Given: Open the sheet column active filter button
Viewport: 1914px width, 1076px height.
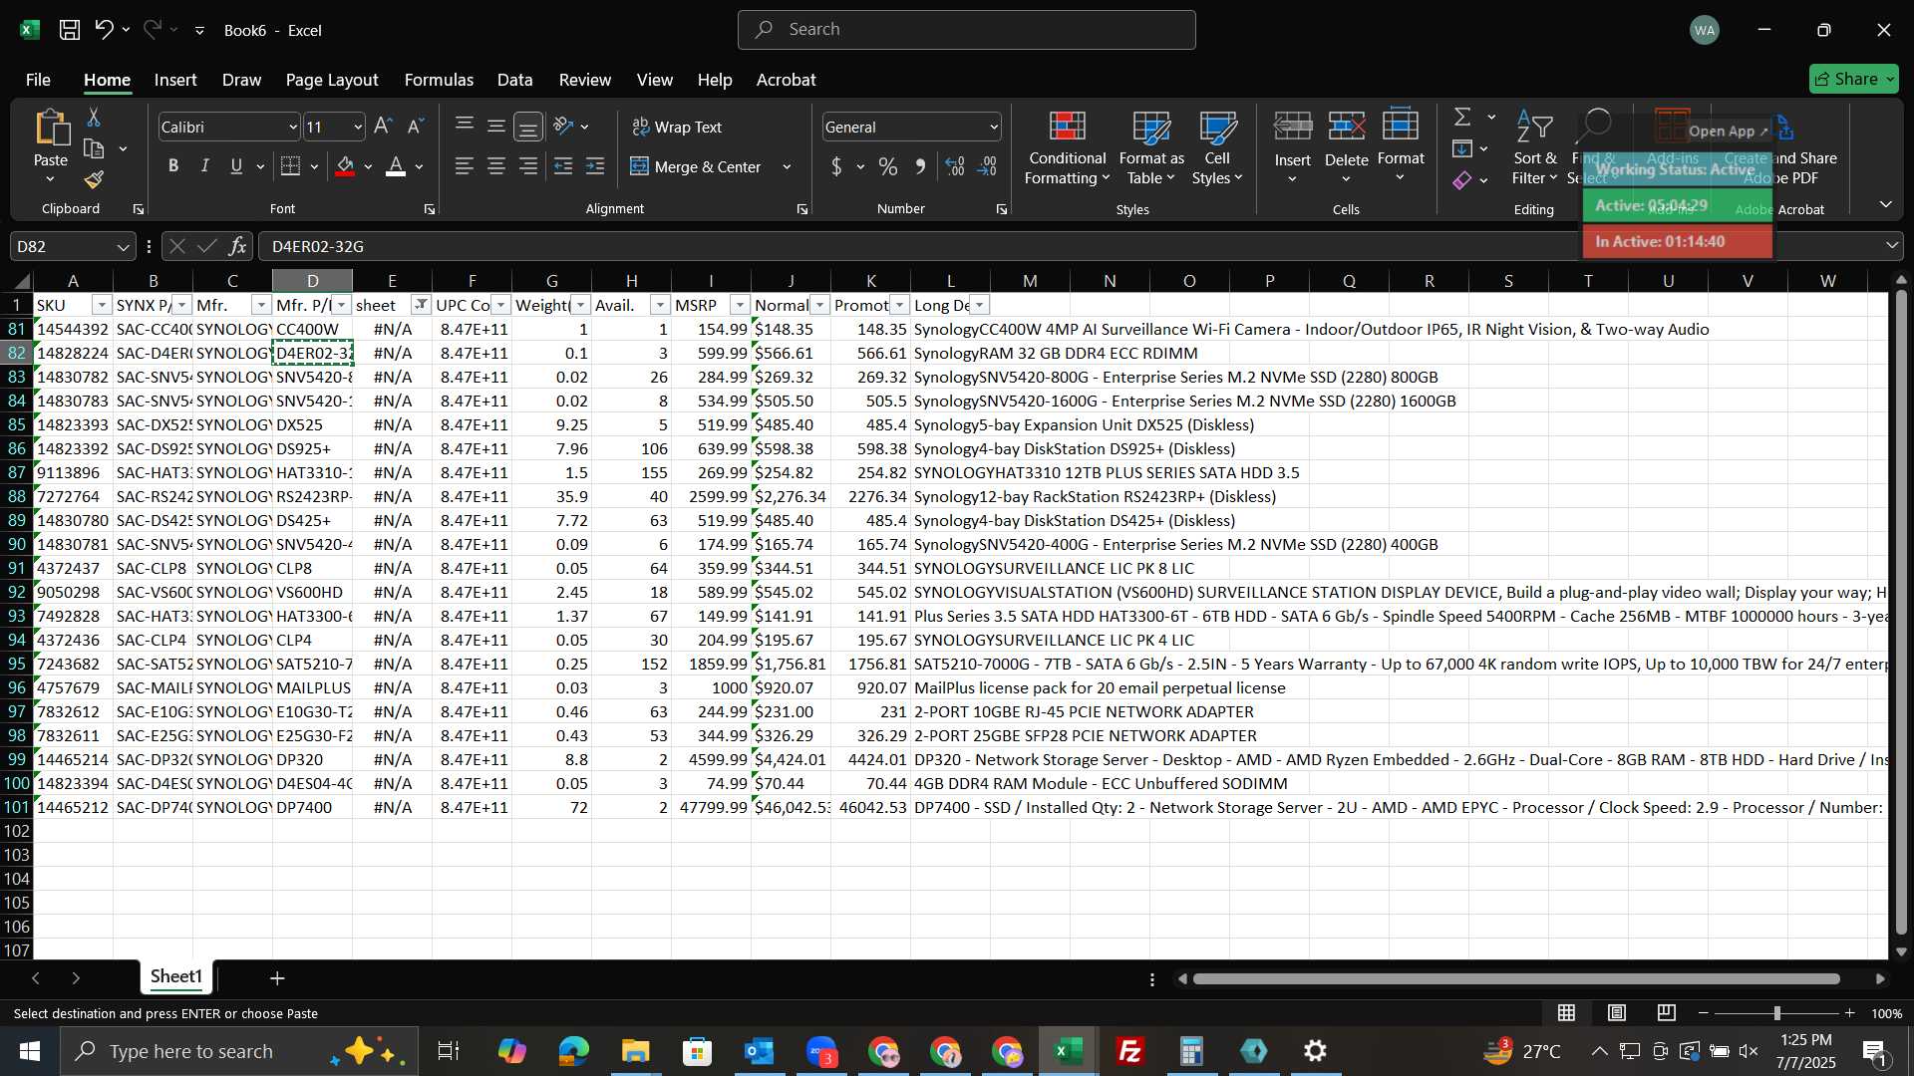Looking at the screenshot, I should pyautogui.click(x=421, y=305).
